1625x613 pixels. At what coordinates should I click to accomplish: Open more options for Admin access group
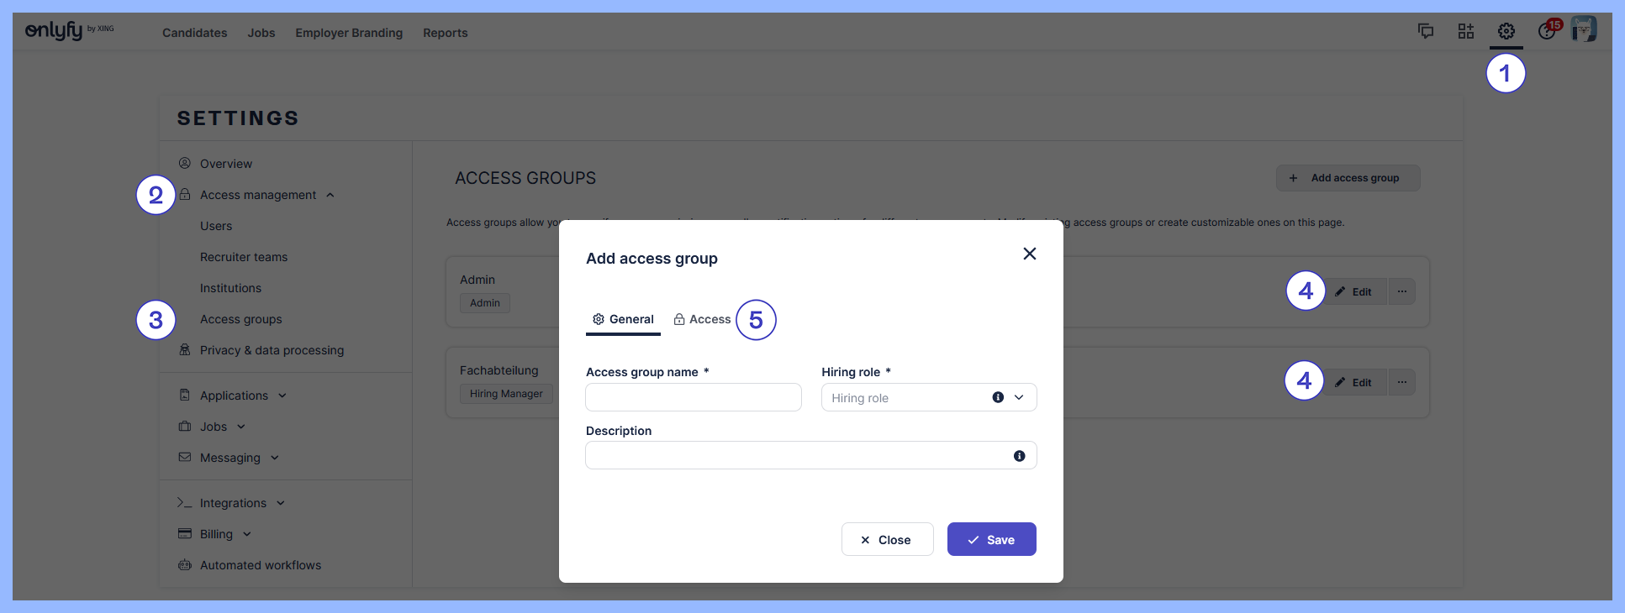coord(1401,291)
